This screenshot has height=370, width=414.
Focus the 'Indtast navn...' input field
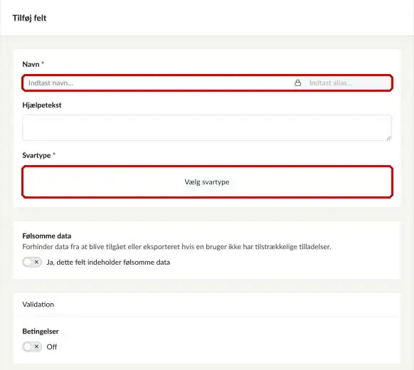157,83
